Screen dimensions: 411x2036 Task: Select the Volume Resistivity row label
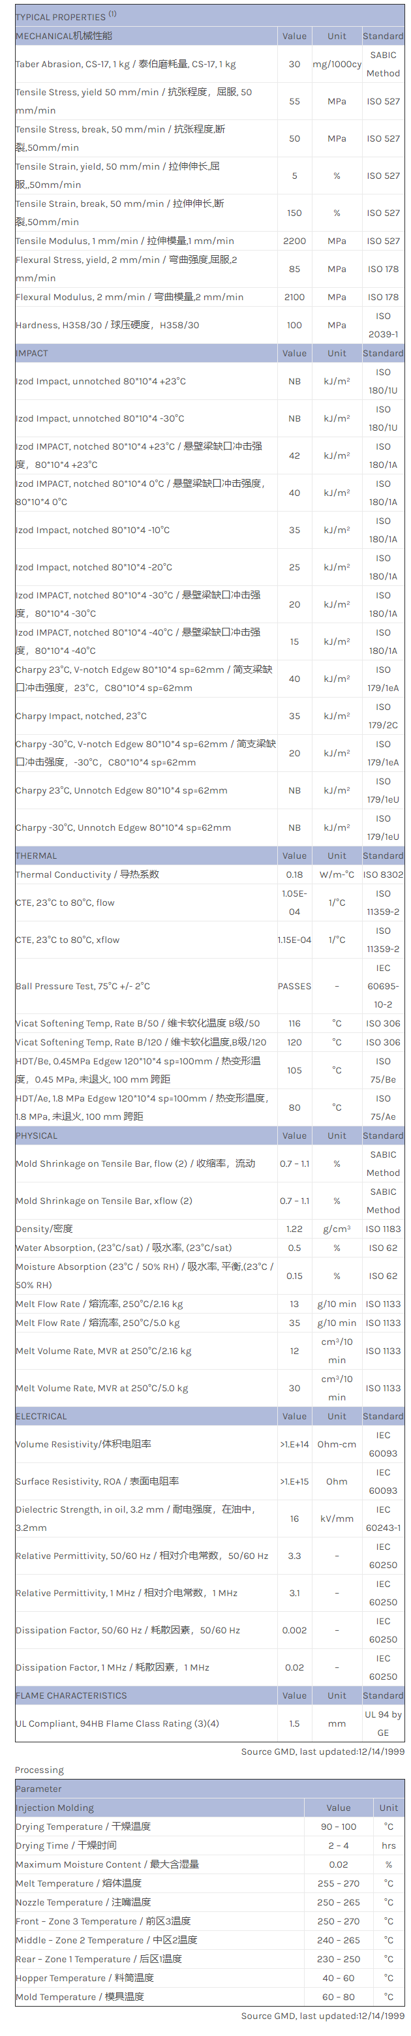[84, 1444]
